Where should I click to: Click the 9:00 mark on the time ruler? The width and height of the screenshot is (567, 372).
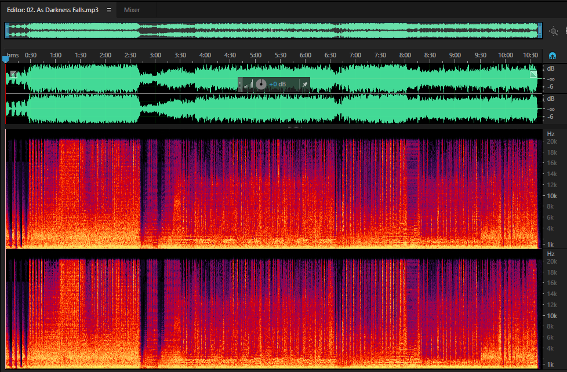click(455, 55)
